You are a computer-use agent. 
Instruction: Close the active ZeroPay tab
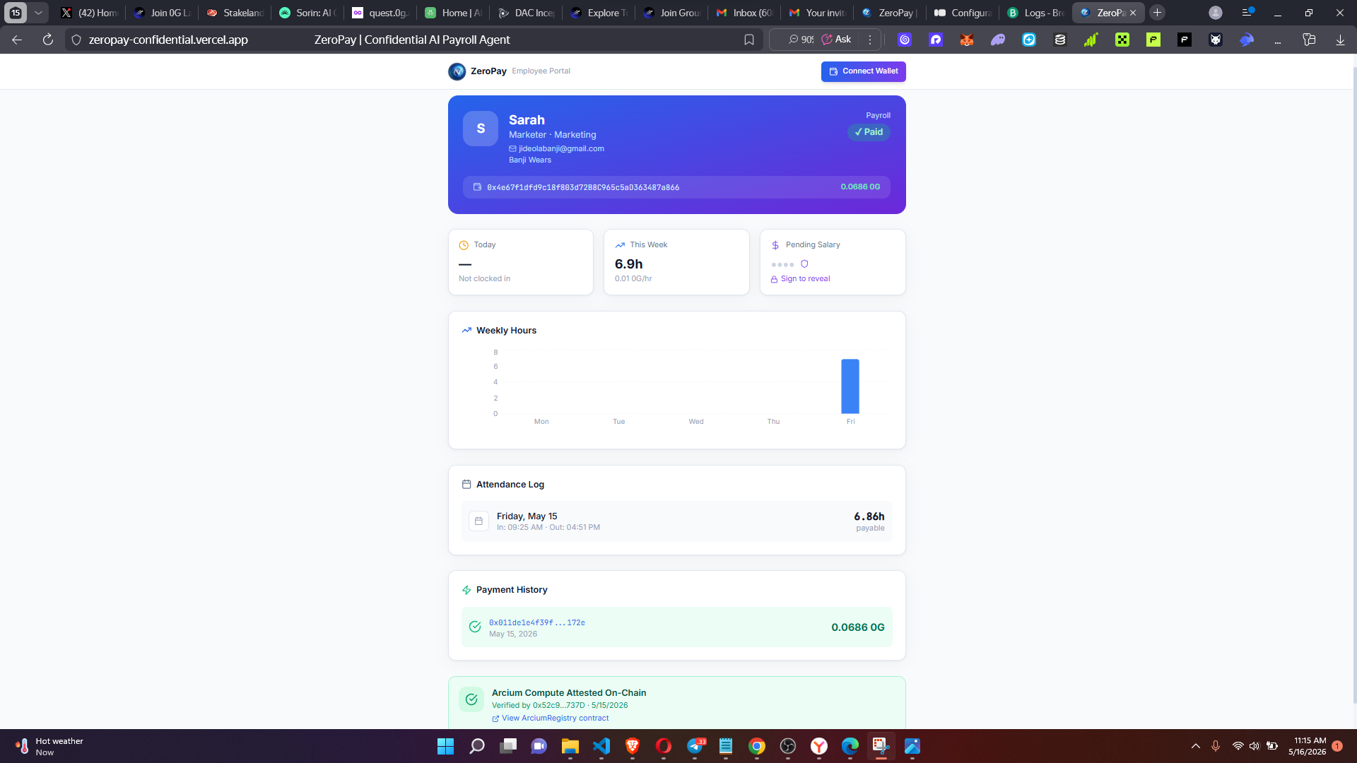tap(1133, 13)
